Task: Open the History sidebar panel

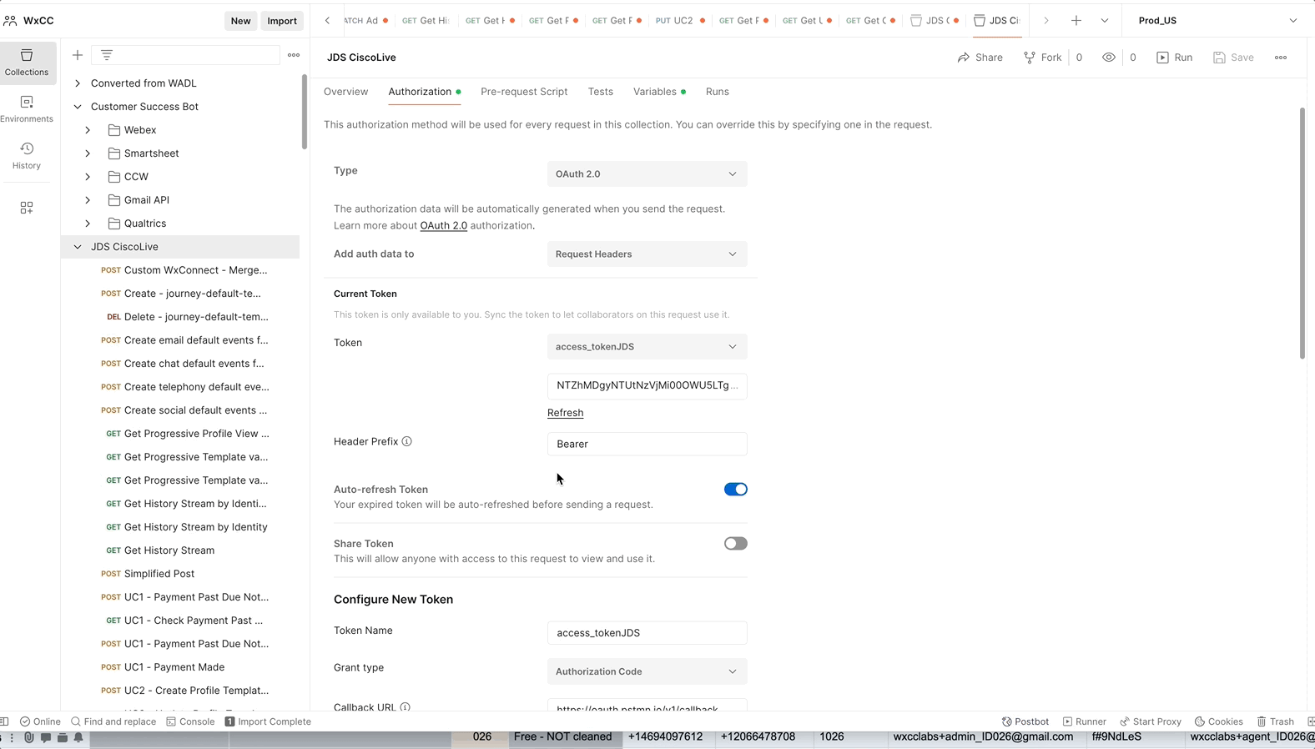Action: coord(27,156)
